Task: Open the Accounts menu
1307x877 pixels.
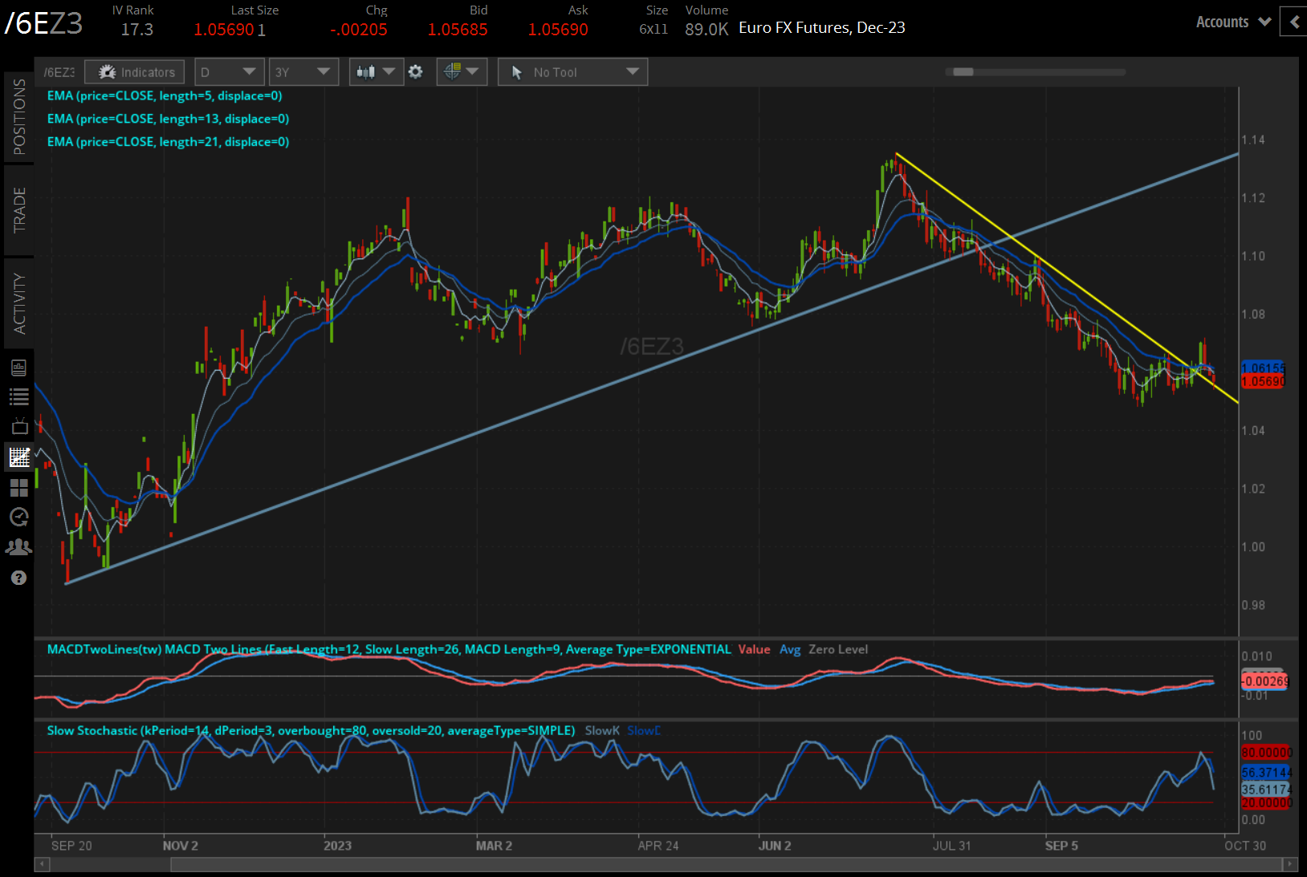Action: tap(1232, 22)
